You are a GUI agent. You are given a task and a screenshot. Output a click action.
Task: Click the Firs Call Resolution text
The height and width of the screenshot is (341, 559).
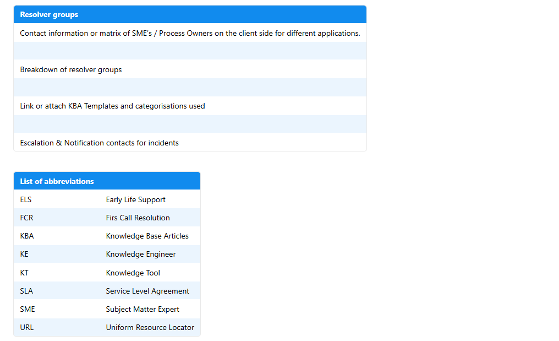tap(138, 218)
